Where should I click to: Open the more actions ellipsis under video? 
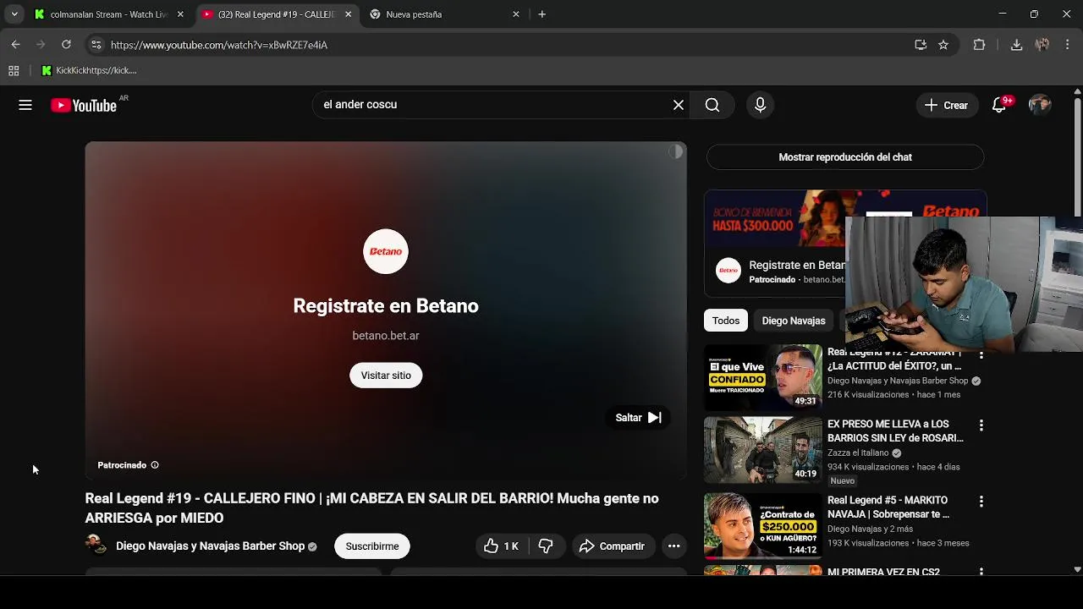tap(673, 546)
